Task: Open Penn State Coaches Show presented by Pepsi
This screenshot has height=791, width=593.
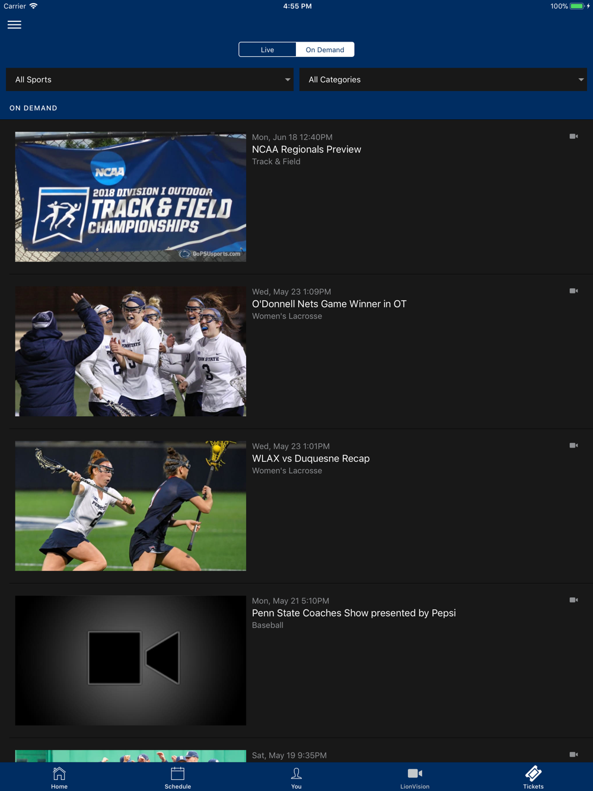Action: (x=353, y=613)
